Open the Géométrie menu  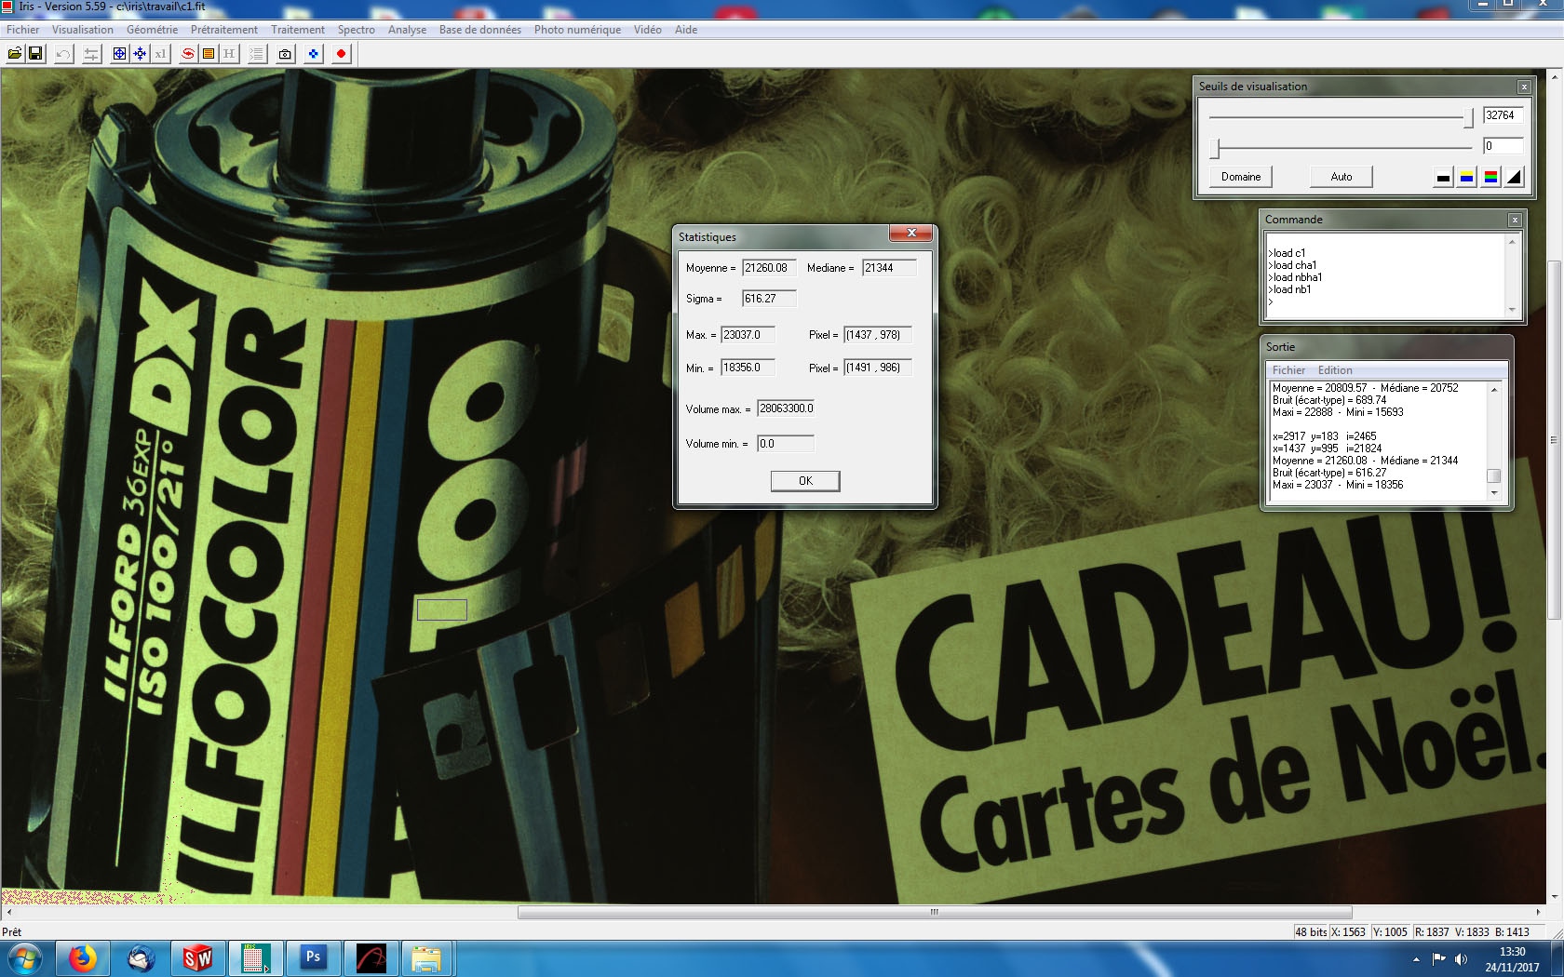click(152, 30)
